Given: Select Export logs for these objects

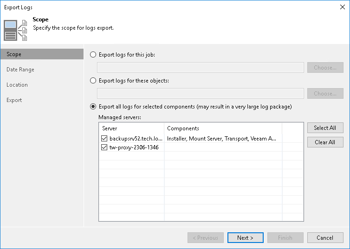Looking at the screenshot, I should (x=93, y=81).
